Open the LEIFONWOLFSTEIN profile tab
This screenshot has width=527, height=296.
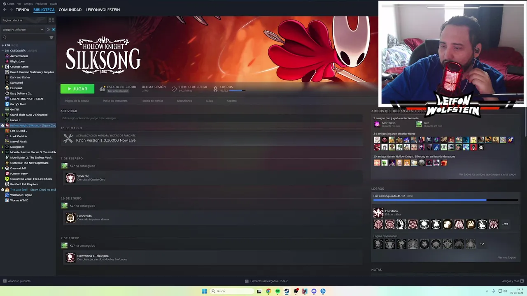pyautogui.click(x=103, y=9)
